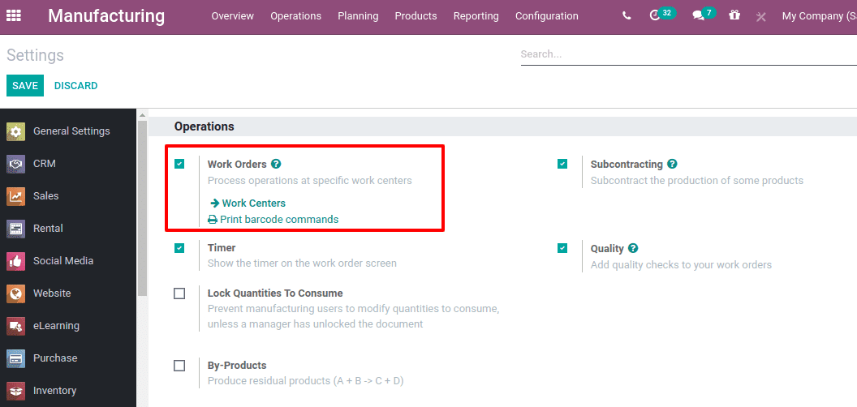Enable Lock Quantities To Consume checkbox
Screen dimensions: 857x407
pos(179,293)
